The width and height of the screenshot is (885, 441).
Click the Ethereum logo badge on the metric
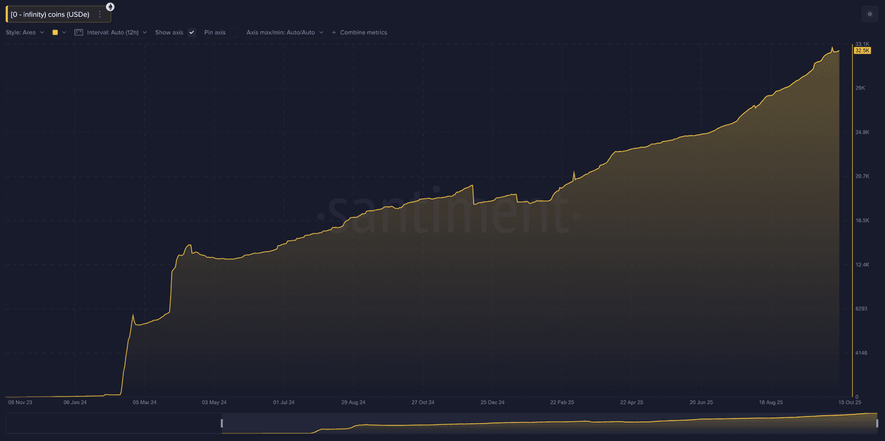(110, 7)
